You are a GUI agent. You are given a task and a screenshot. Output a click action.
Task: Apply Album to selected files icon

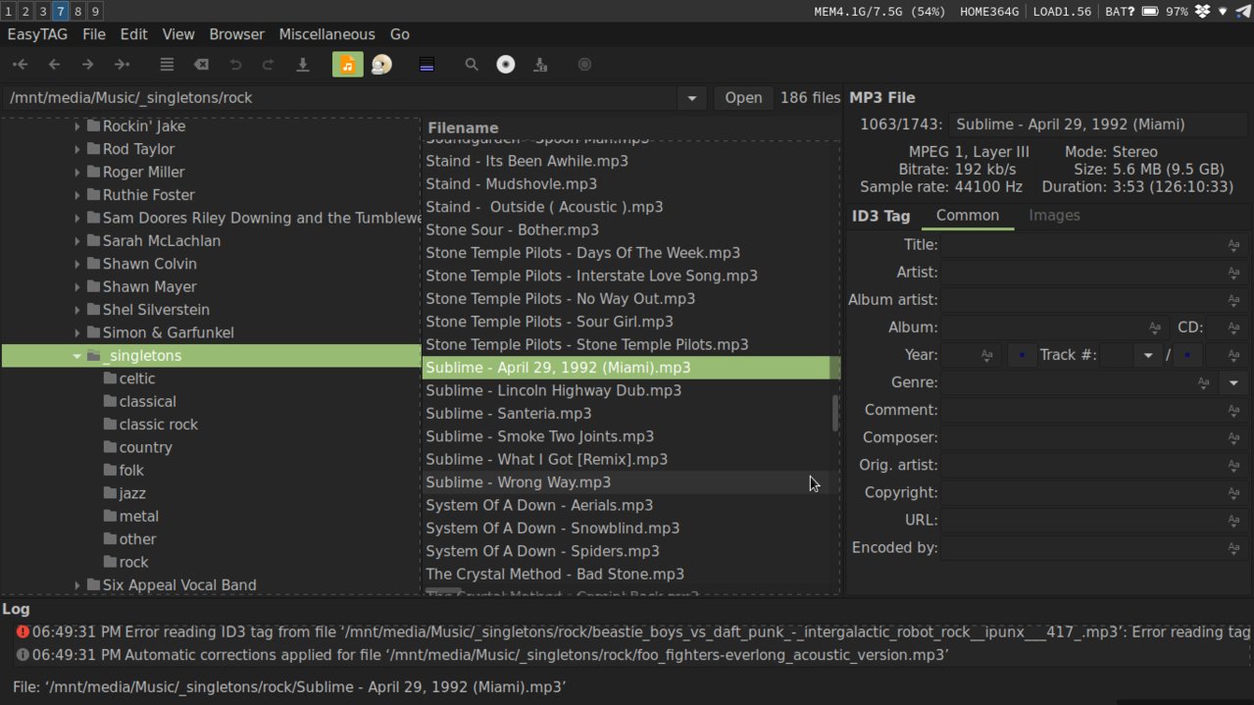tap(1155, 327)
